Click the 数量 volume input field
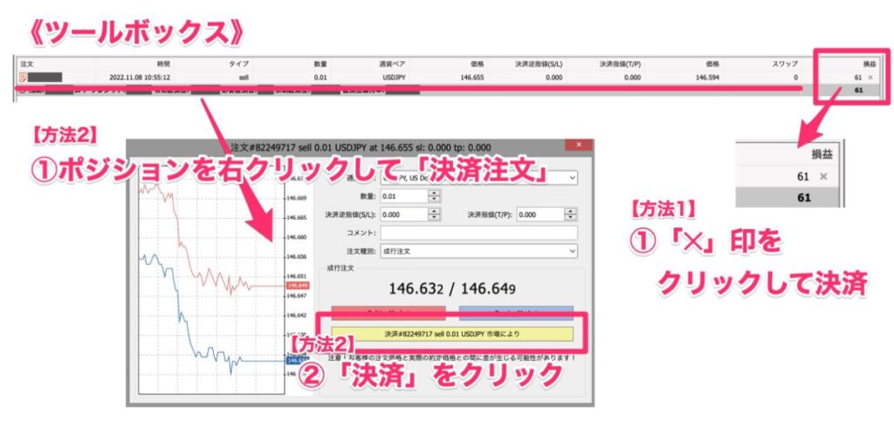The width and height of the screenshot is (894, 427). pos(402,195)
